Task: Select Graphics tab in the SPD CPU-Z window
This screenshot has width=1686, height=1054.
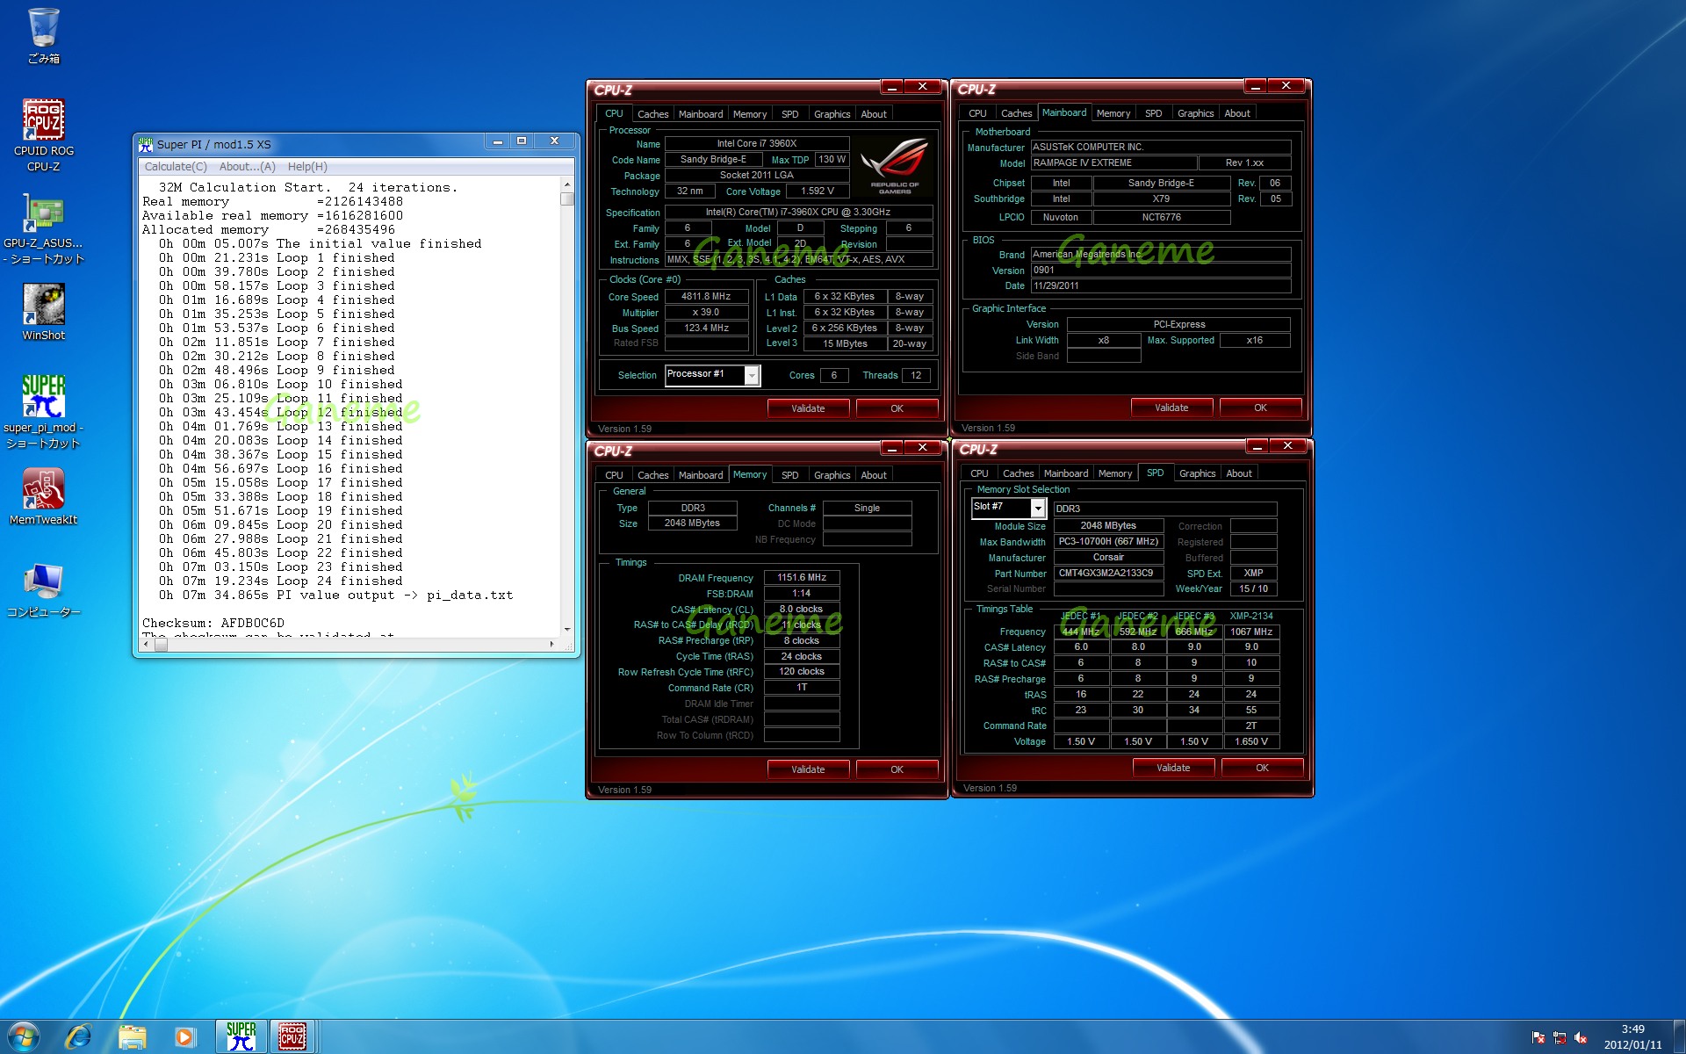Action: coord(1197,473)
